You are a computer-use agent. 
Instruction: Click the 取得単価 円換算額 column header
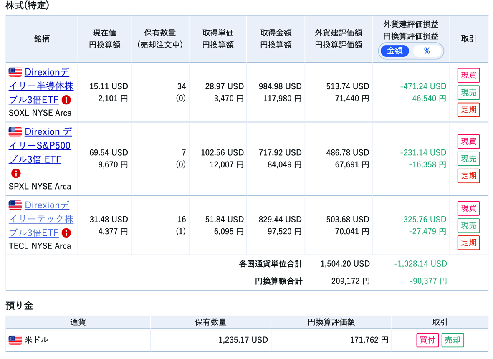(x=218, y=39)
